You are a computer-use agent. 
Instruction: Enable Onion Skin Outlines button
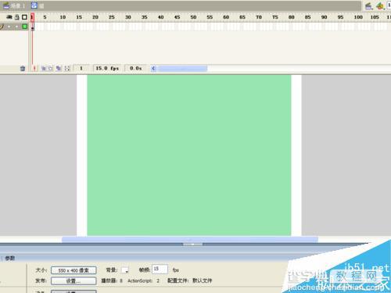50,68
